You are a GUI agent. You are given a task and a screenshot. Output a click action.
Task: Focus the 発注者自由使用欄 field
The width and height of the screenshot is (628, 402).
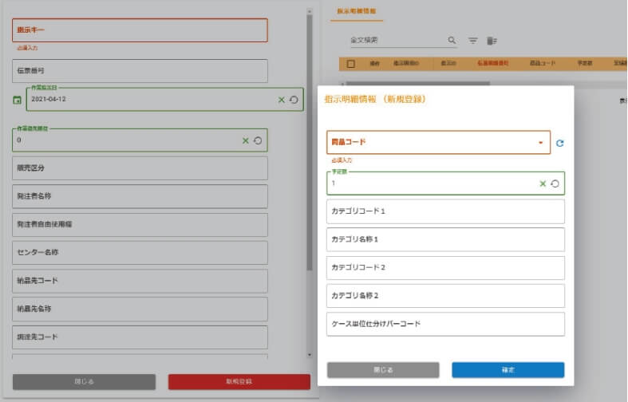coord(140,225)
